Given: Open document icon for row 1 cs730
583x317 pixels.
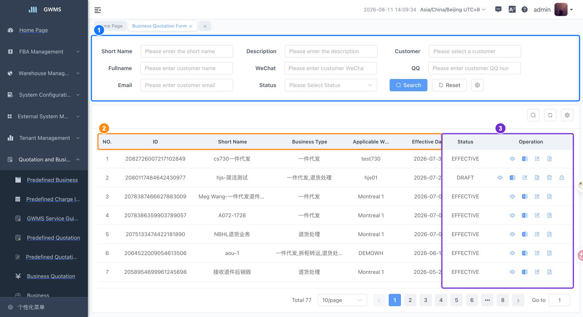Looking at the screenshot, I should (549, 159).
